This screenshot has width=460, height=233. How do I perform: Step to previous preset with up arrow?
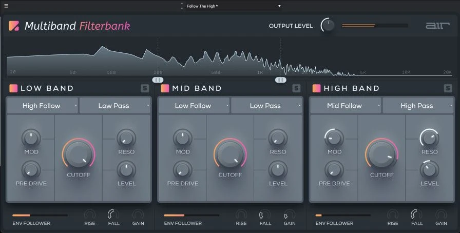182,4
